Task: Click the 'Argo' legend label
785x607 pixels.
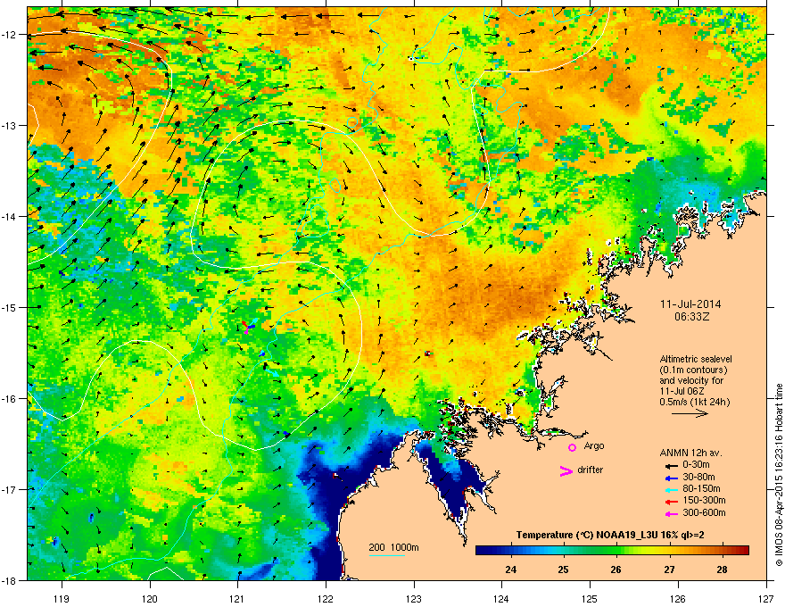Action: [x=594, y=445]
